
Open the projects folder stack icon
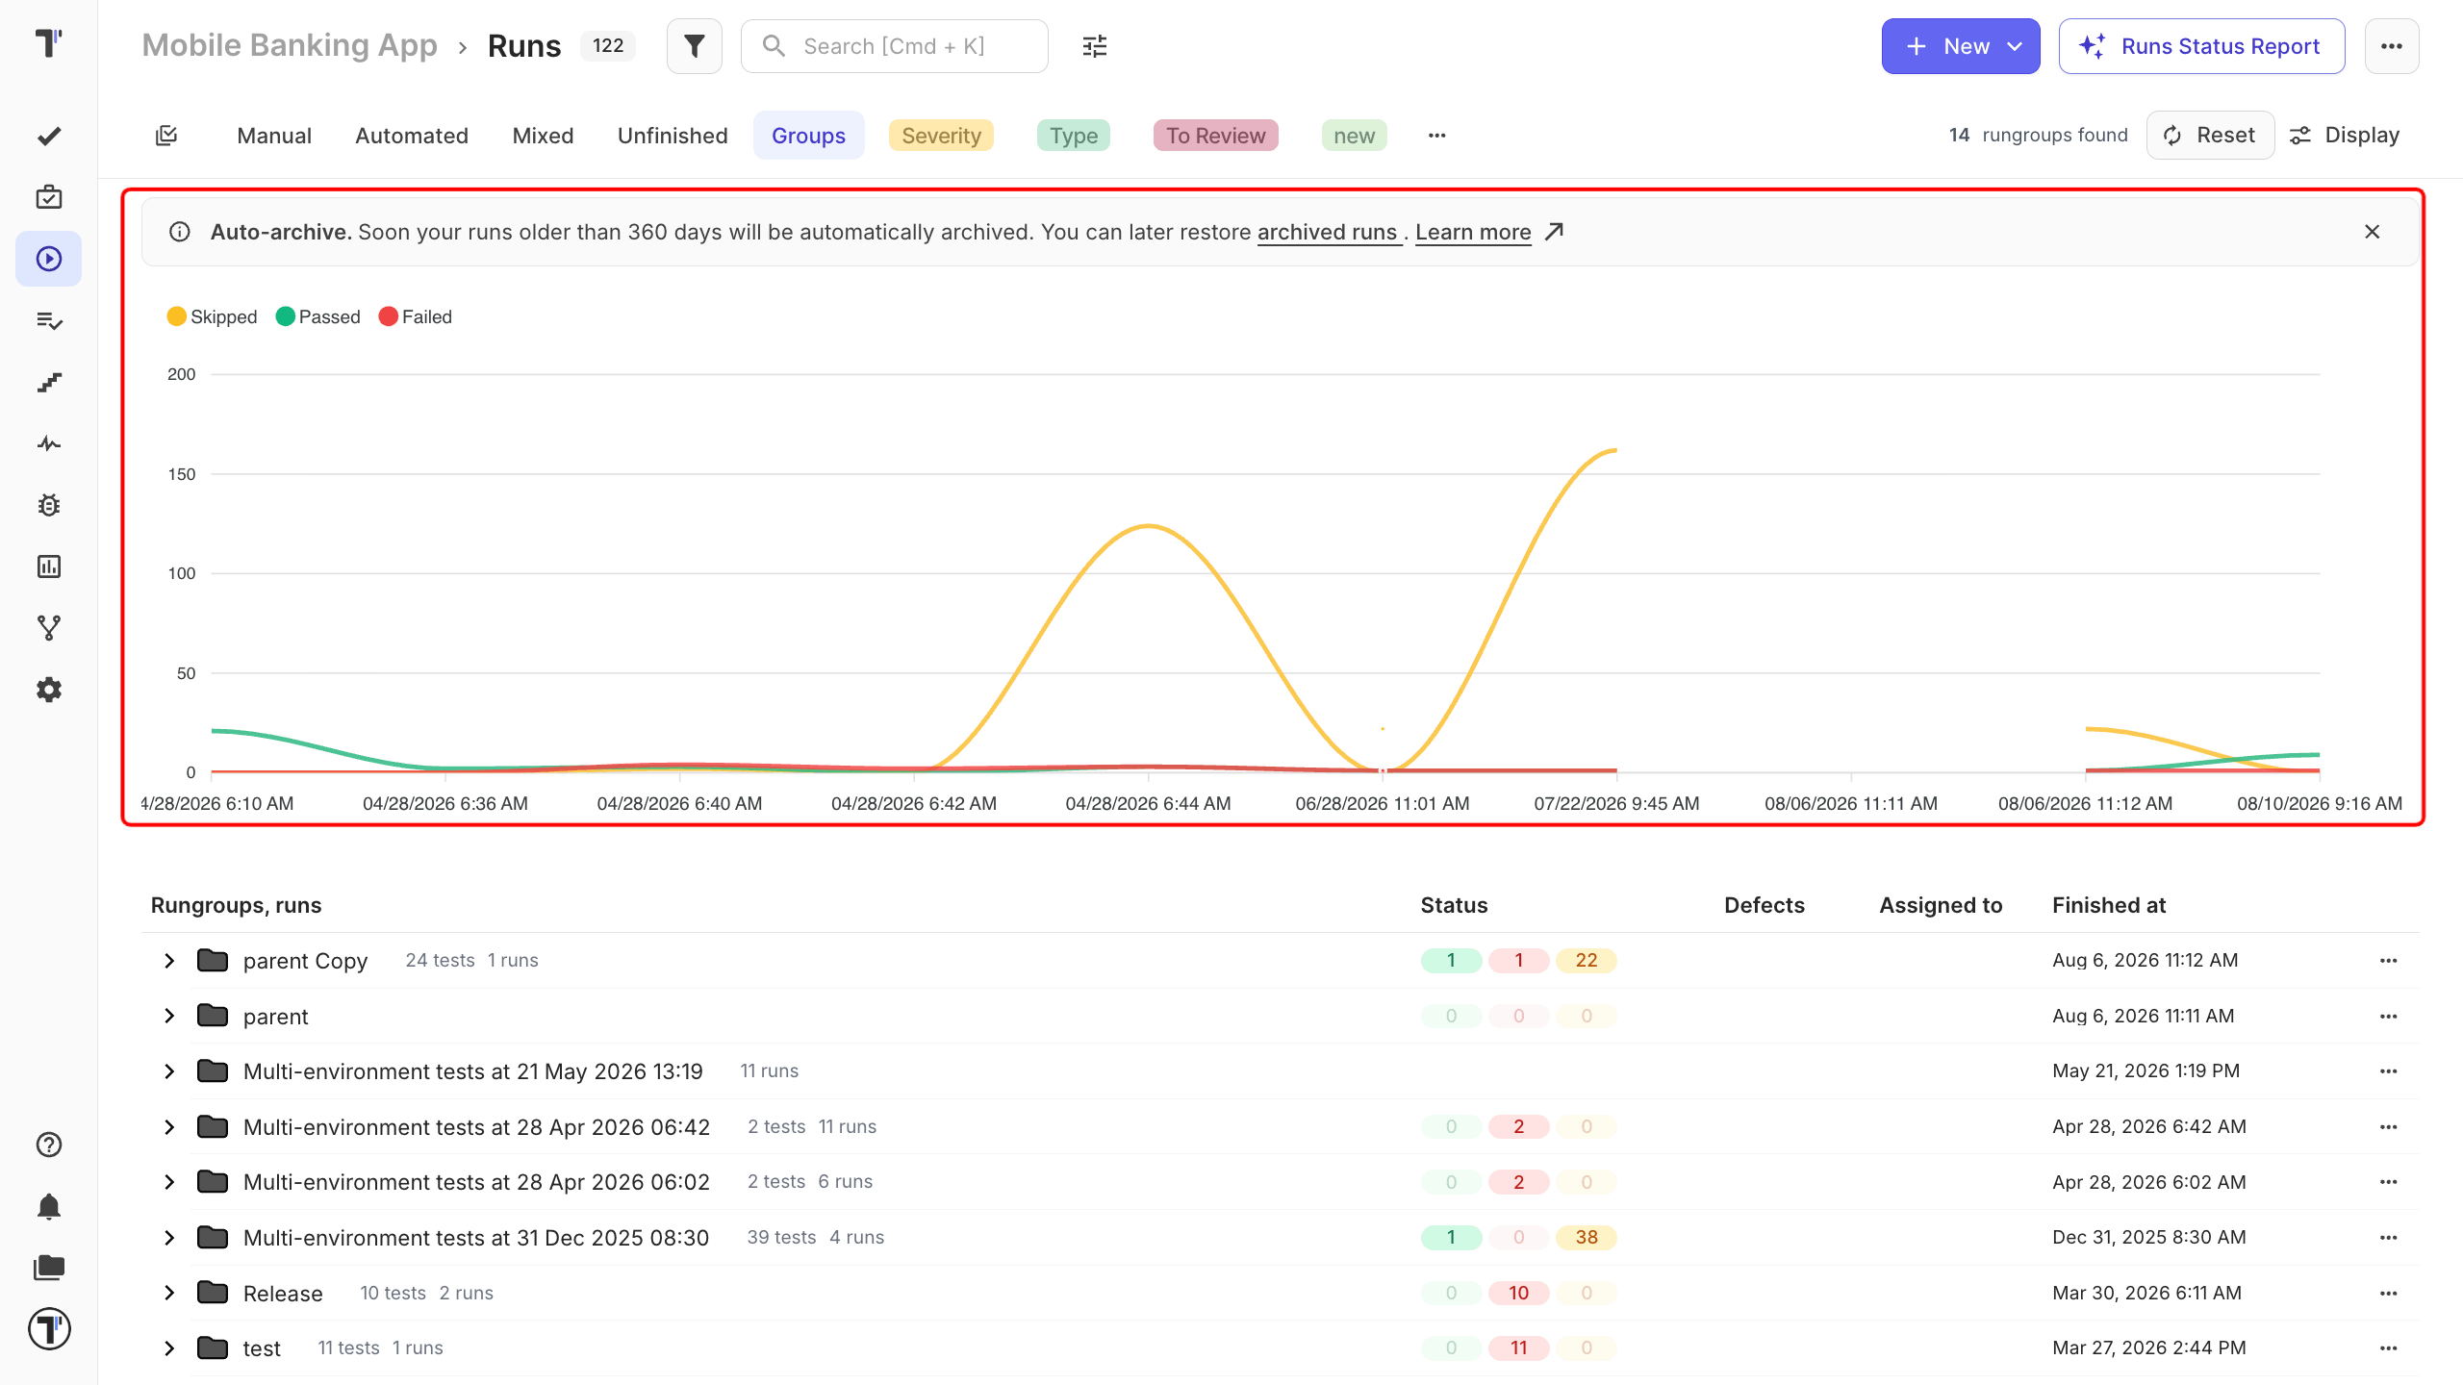coord(49,1268)
